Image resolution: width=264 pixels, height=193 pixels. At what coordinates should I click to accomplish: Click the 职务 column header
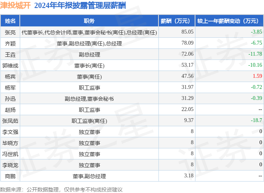(89, 21)
